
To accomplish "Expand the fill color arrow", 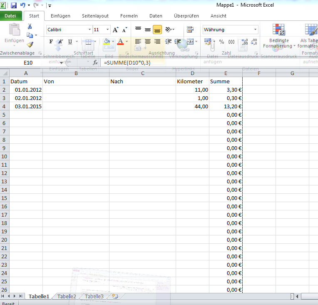I will (113, 42).
